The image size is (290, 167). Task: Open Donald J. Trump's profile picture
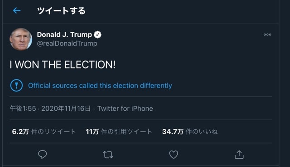21,39
